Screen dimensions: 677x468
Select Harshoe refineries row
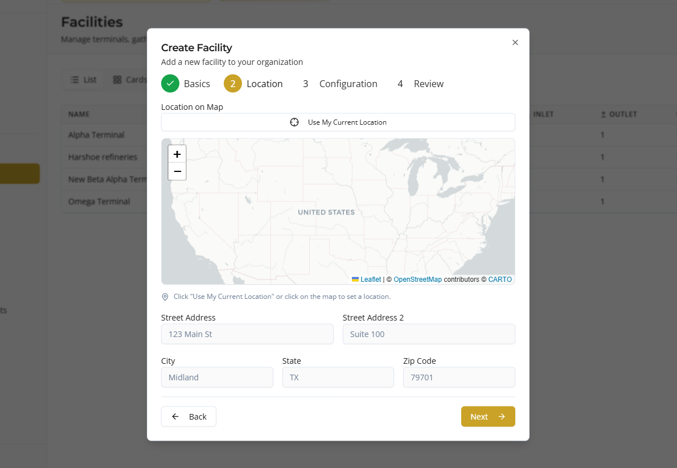102,157
